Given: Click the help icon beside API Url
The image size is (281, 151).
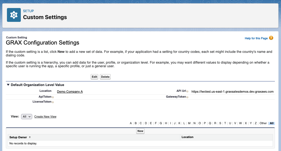Looking at the screenshot, I should (x=187, y=91).
